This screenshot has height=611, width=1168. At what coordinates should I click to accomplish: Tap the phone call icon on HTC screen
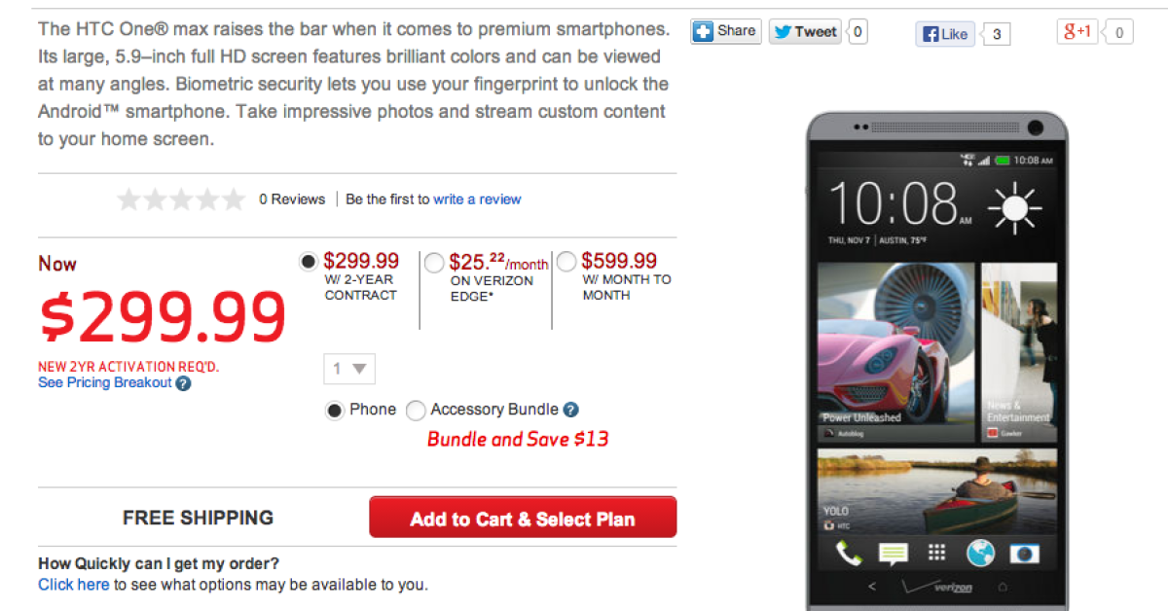pyautogui.click(x=849, y=554)
